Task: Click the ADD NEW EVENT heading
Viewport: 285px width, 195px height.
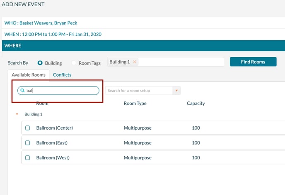Action: coord(23,5)
